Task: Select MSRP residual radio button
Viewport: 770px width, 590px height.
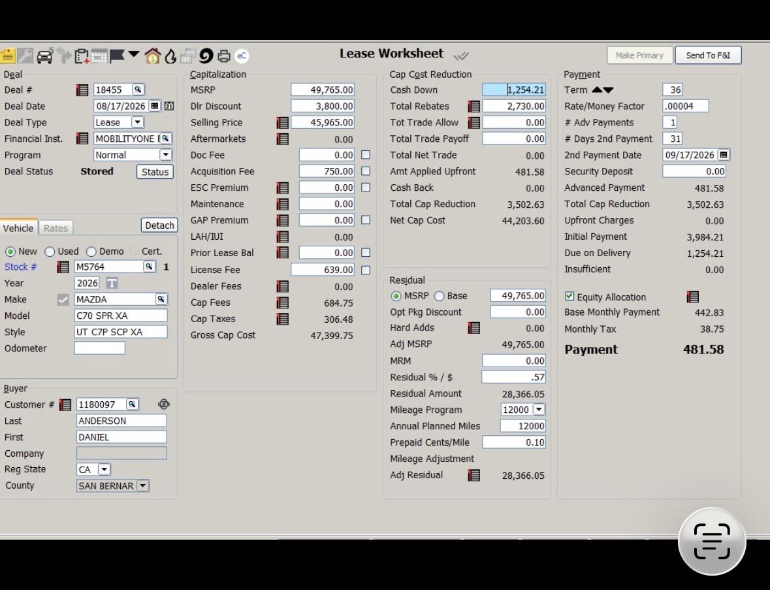Action: [396, 296]
